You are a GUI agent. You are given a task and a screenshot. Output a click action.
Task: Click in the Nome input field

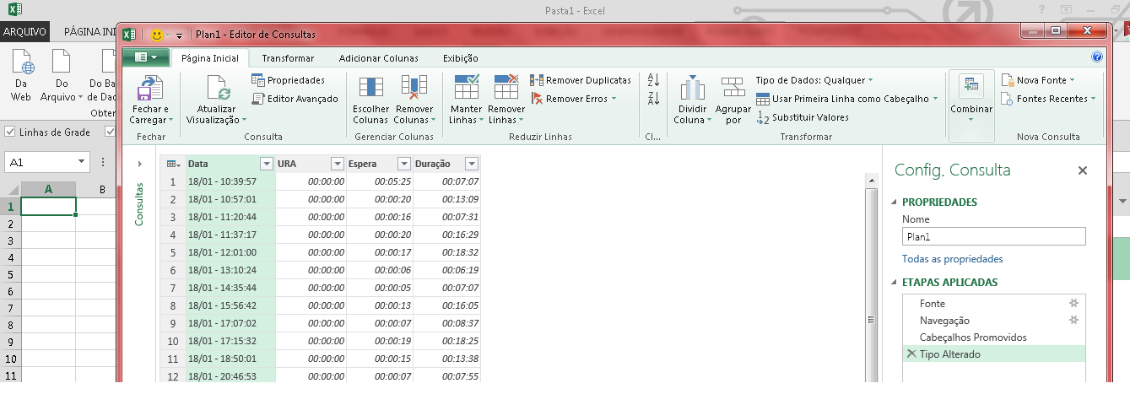pyautogui.click(x=993, y=237)
